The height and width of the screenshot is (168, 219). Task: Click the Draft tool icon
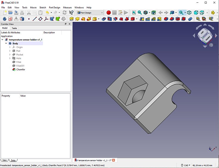click(x=178, y=19)
